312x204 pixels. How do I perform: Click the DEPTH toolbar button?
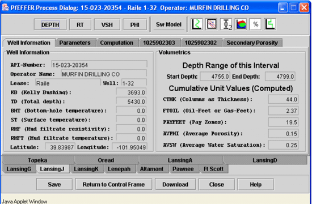click(50, 25)
